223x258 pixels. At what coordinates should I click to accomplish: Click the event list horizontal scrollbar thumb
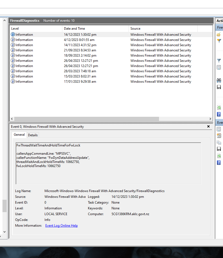[87, 119]
